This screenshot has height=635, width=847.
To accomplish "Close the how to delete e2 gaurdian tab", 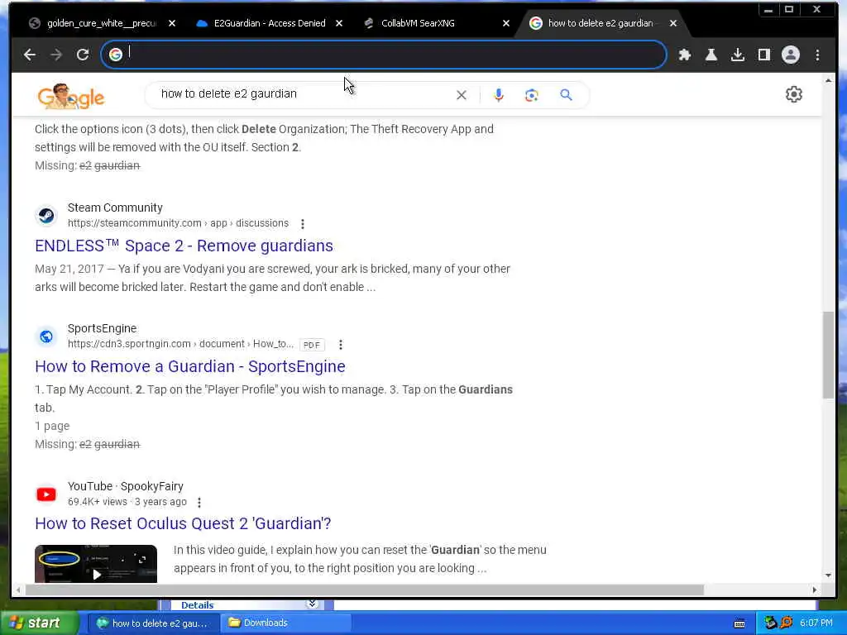I will [x=673, y=23].
